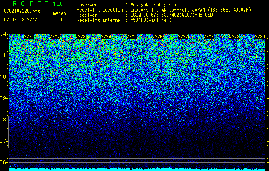Click the 1.0 kHz axis label
This screenshot has width=269, height=171.
3,77
